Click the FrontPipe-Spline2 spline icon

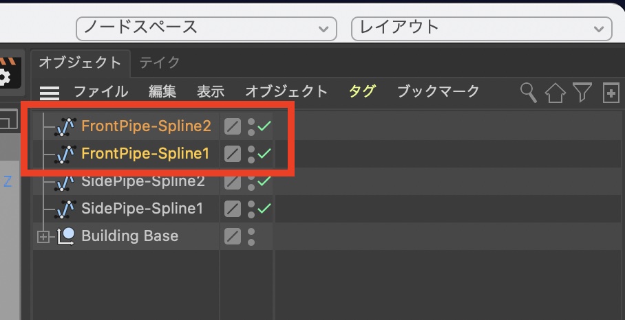65,126
